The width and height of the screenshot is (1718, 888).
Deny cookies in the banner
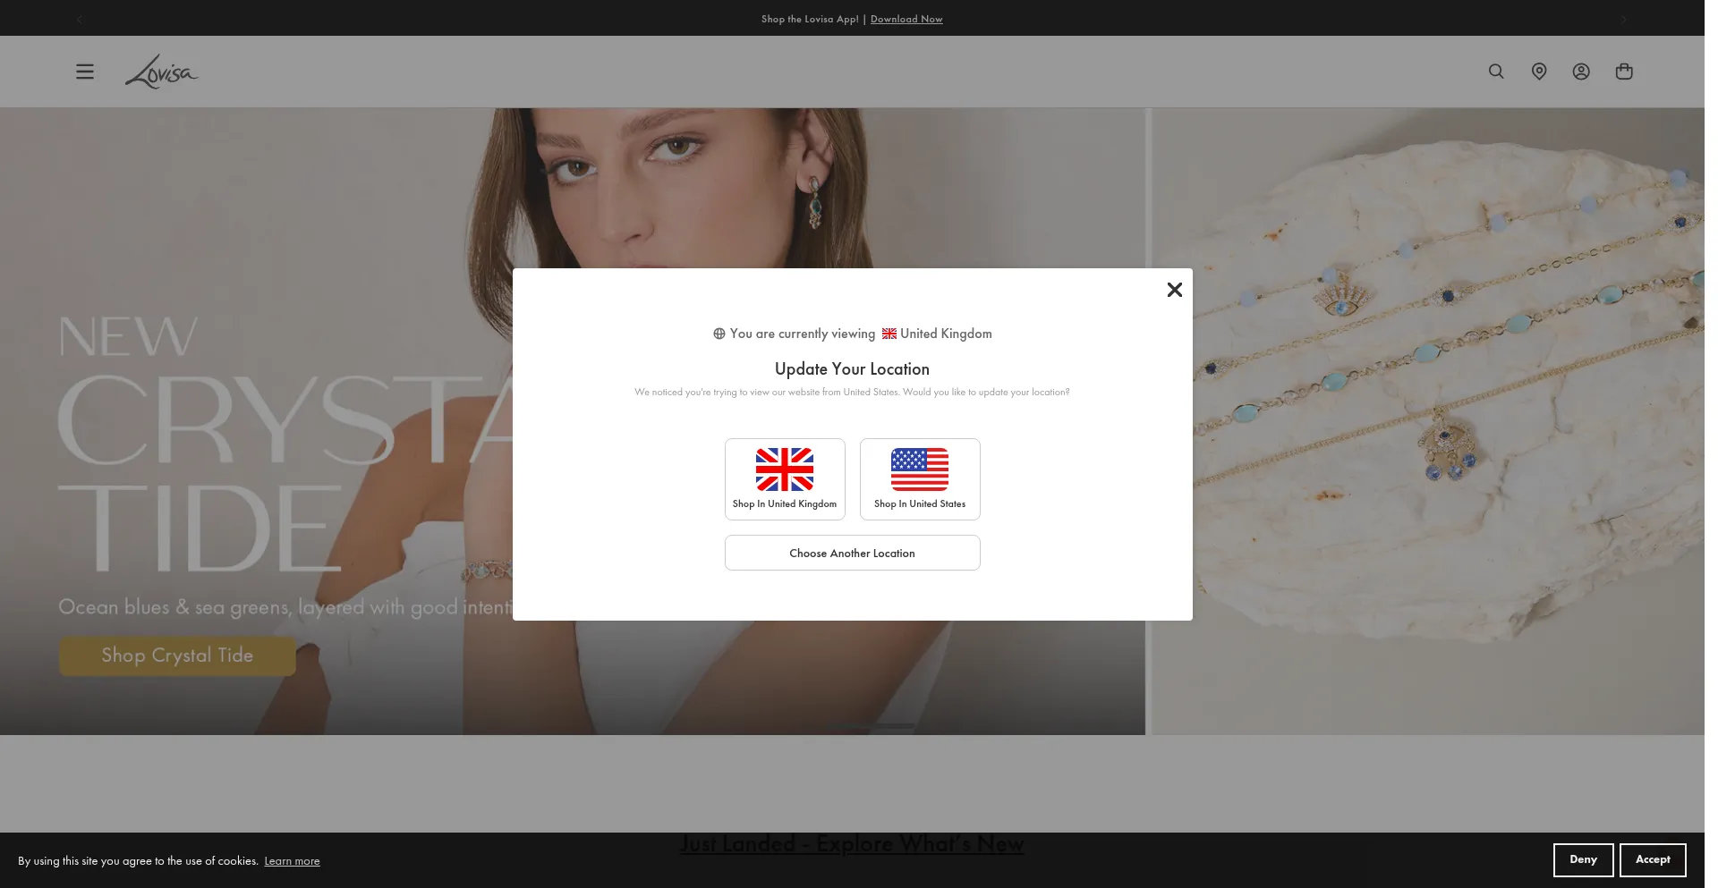pos(1583,859)
